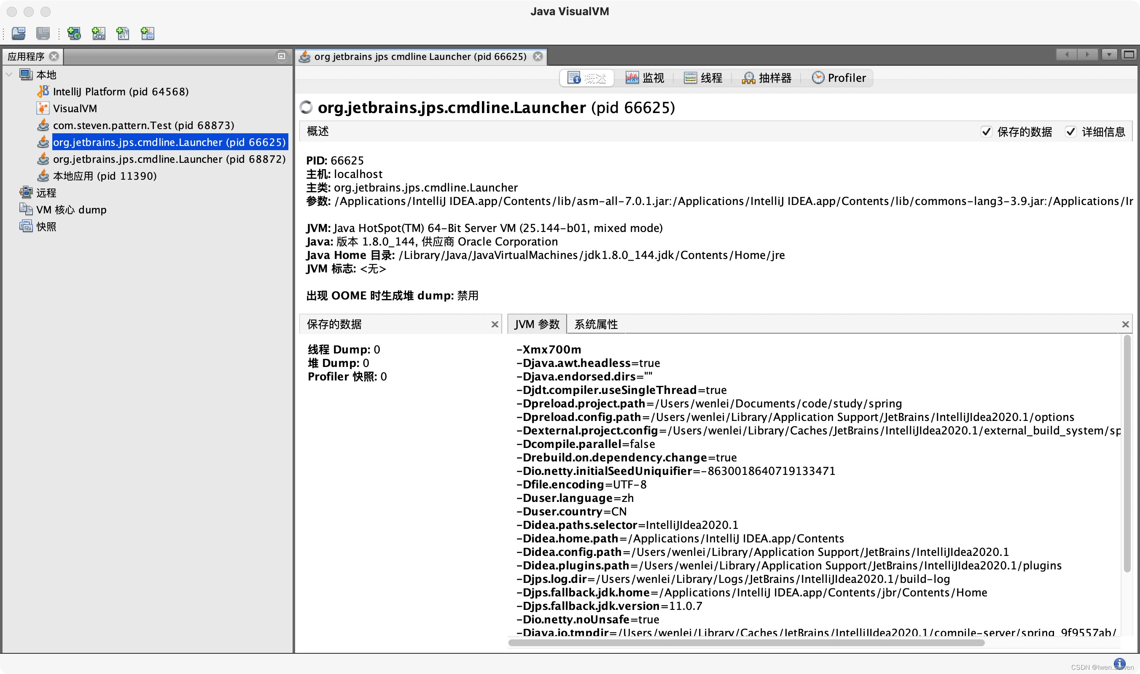The height and width of the screenshot is (674, 1140).
Task: Close the 保存的数据 section
Action: click(495, 324)
